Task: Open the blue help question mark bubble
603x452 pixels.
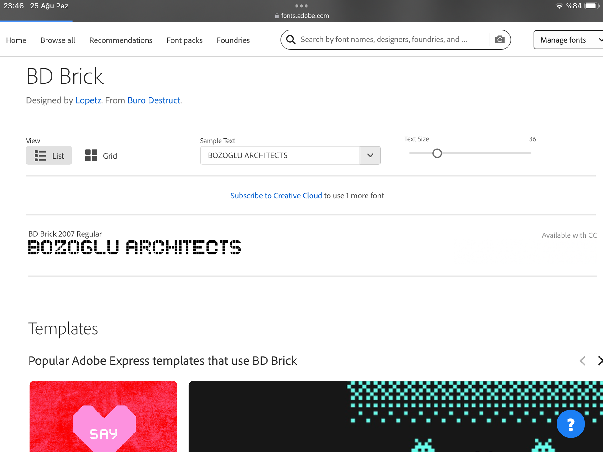Action: 570,424
